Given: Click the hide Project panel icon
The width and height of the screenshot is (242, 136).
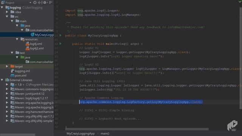Looking at the screenshot, I should [51, 3].
